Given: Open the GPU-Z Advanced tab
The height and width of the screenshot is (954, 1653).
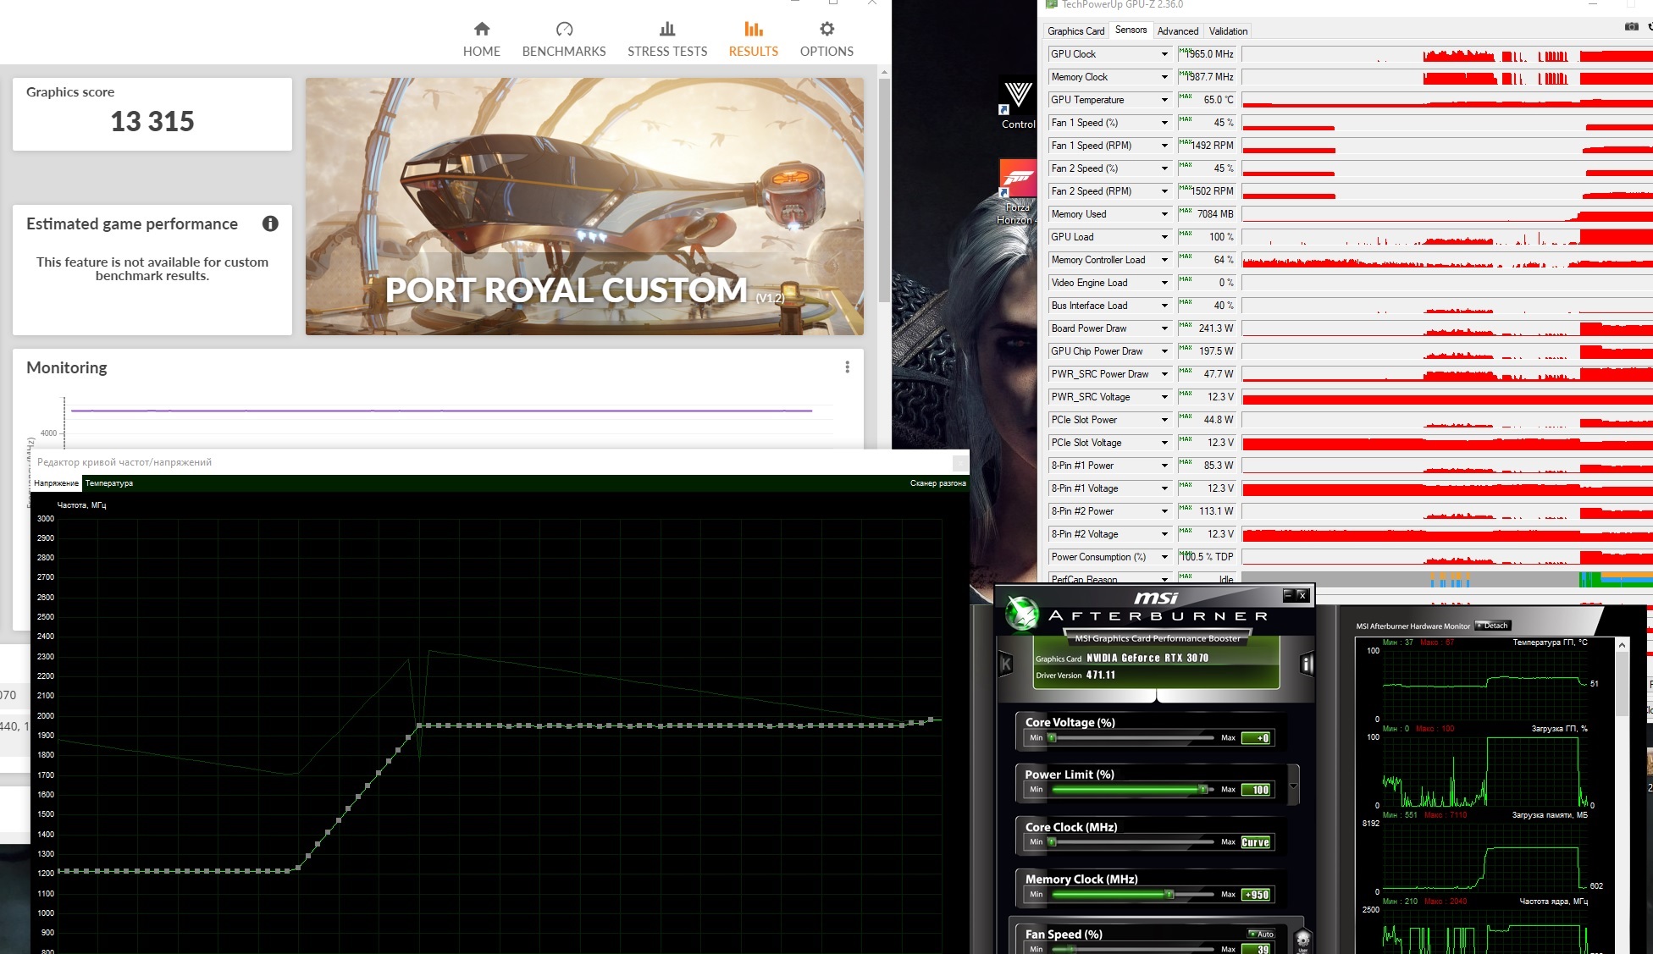Looking at the screenshot, I should point(1177,31).
